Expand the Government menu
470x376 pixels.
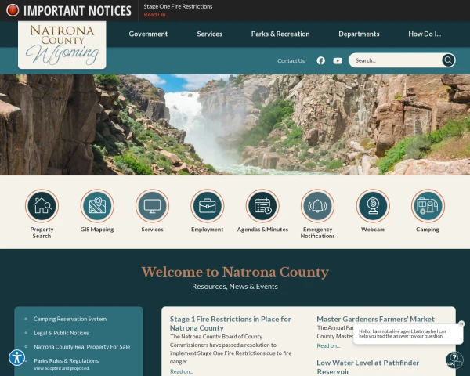click(148, 34)
